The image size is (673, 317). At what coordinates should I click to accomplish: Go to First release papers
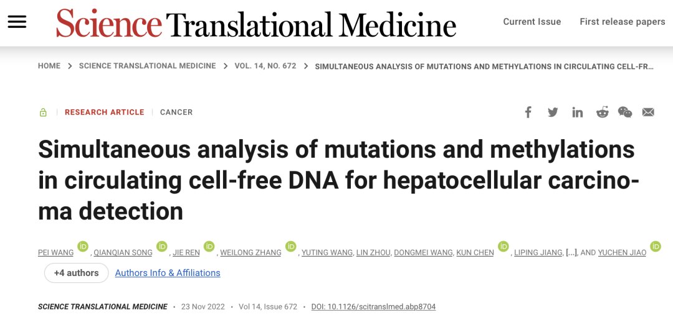pyautogui.click(x=622, y=22)
